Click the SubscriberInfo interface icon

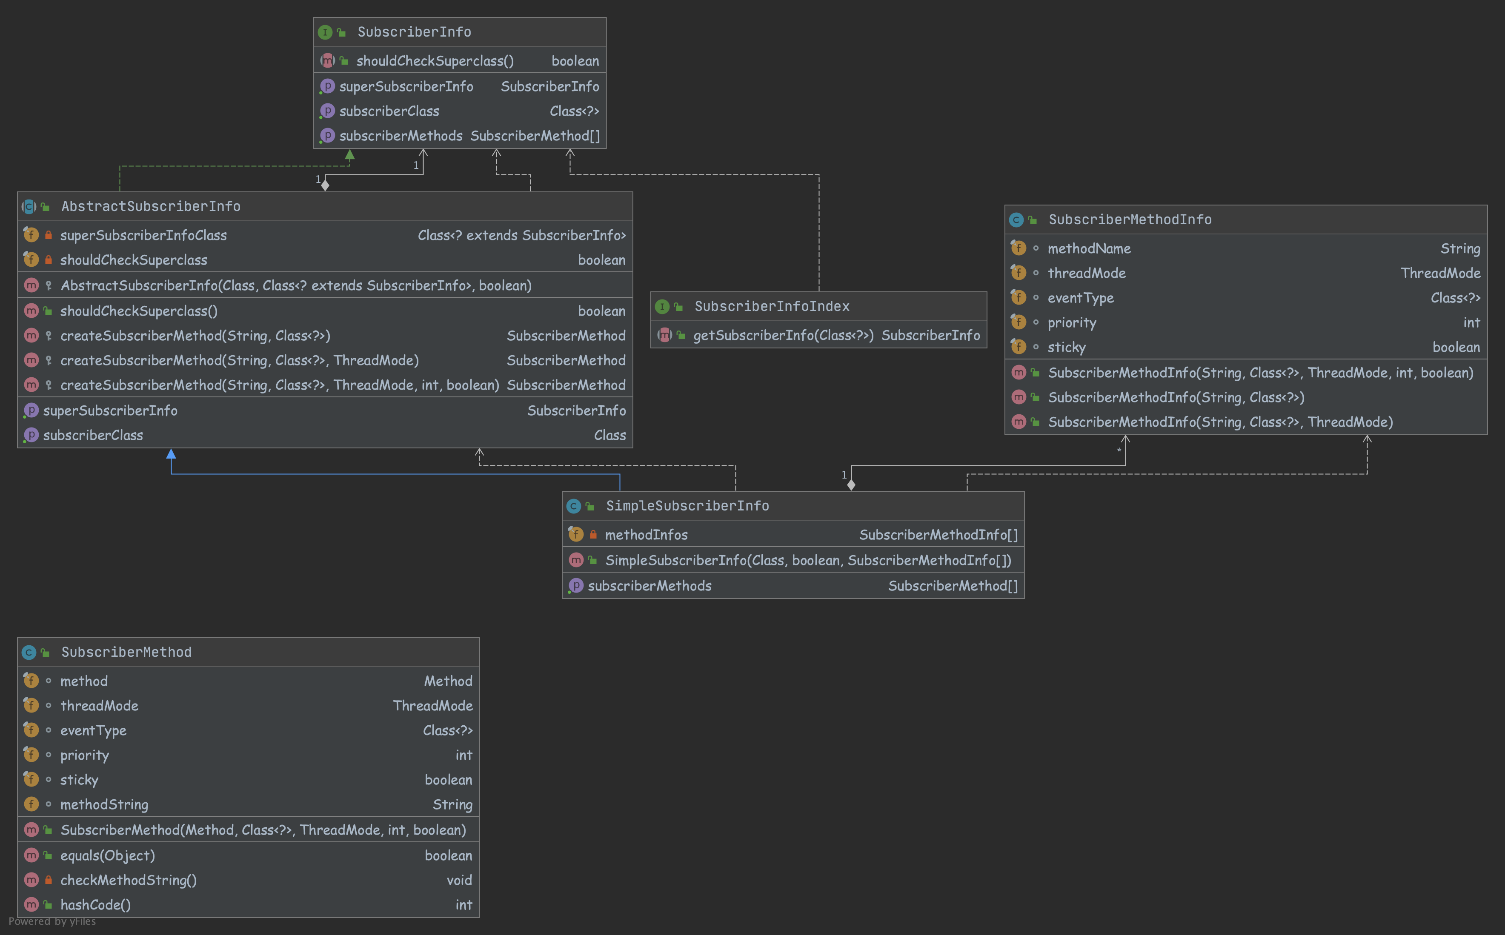pos(325,32)
